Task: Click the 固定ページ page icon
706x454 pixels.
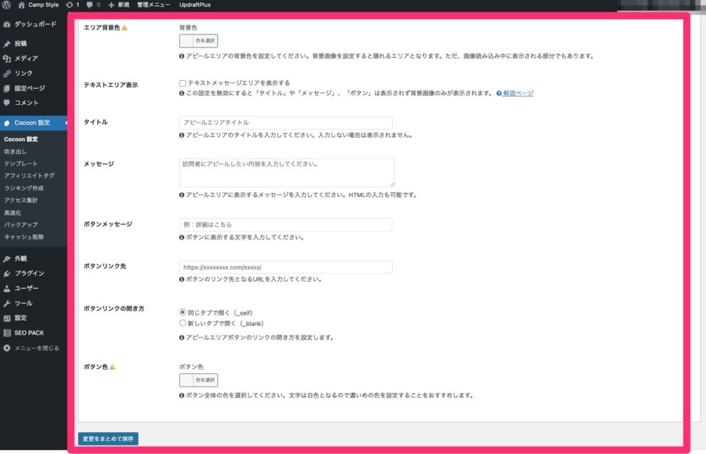Action: (7, 88)
